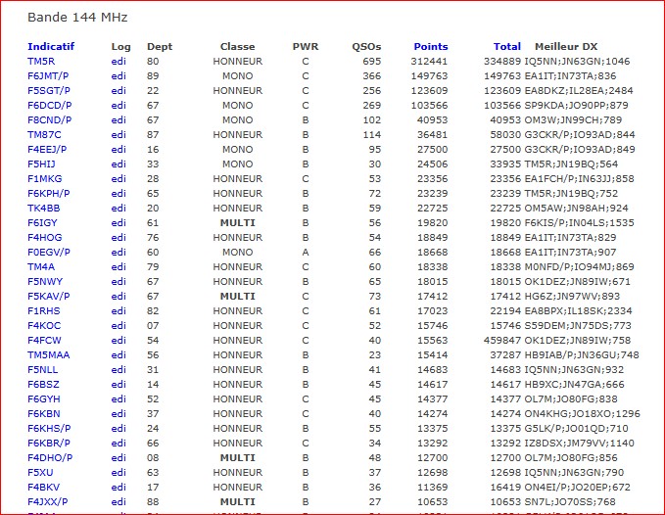Select the QSOs column header
The width and height of the screenshot is (665, 515).
(x=366, y=47)
